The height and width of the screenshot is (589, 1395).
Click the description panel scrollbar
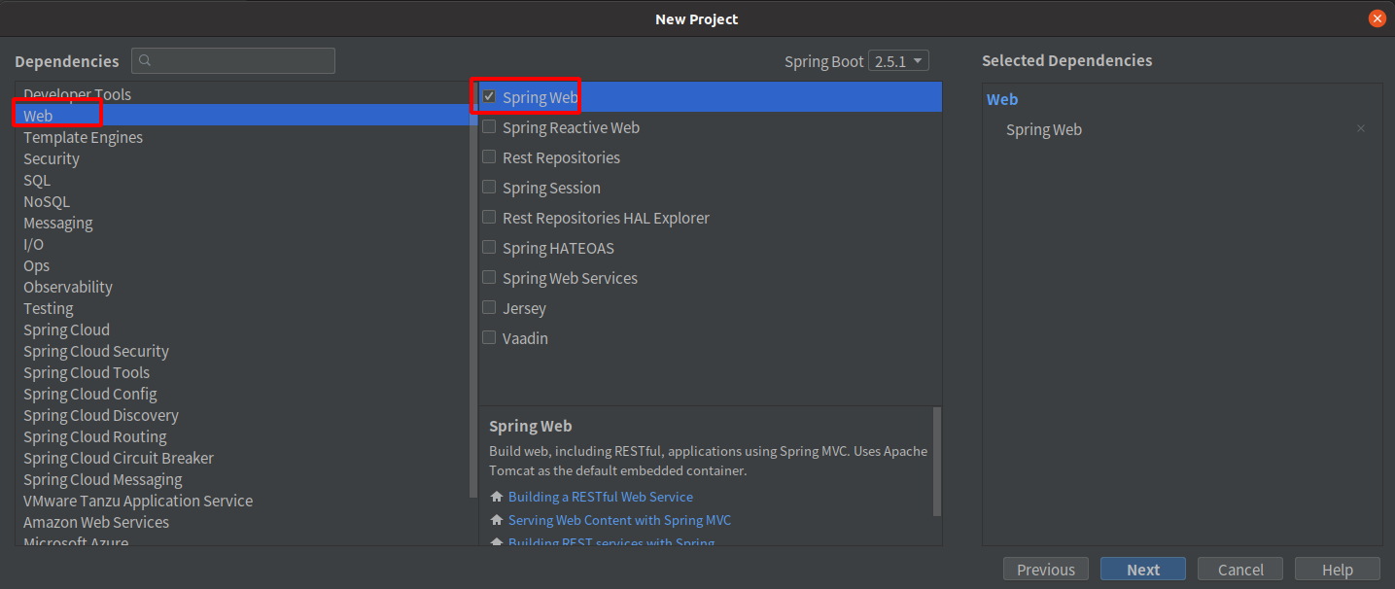click(937, 462)
